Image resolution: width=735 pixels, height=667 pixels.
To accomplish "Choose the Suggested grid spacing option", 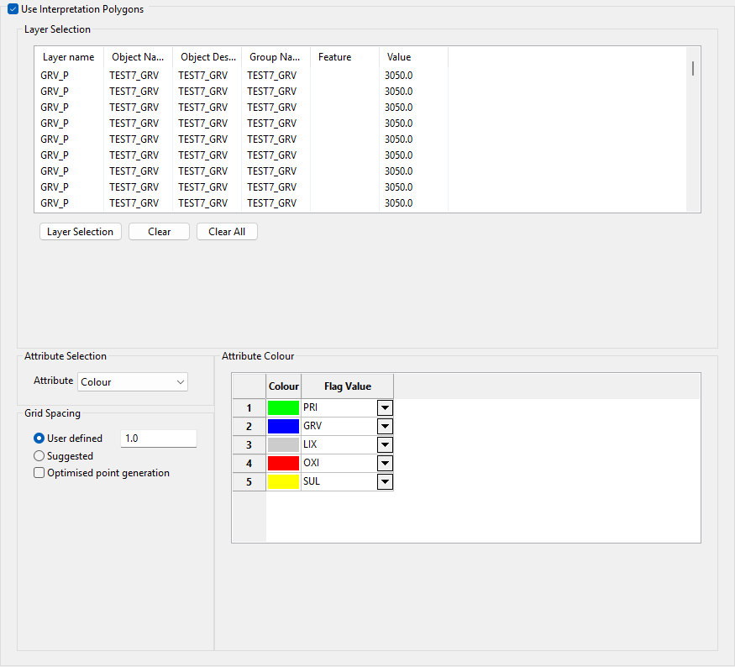I will (39, 456).
